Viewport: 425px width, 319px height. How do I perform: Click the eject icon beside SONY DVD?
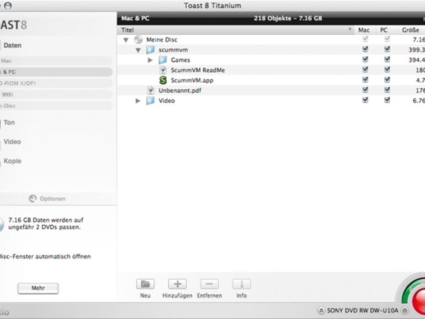[321, 310]
